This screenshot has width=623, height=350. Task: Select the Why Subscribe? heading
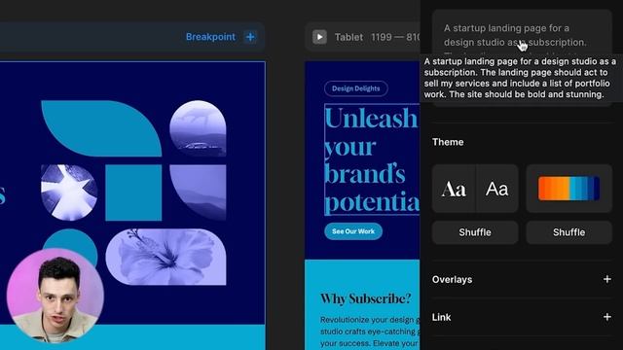[366, 298]
